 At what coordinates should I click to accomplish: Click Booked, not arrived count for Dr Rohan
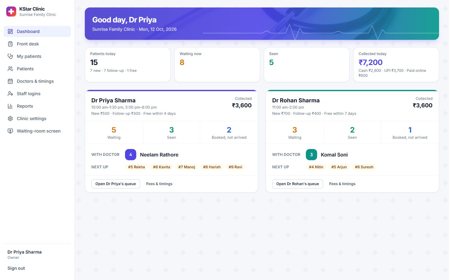tap(410, 133)
